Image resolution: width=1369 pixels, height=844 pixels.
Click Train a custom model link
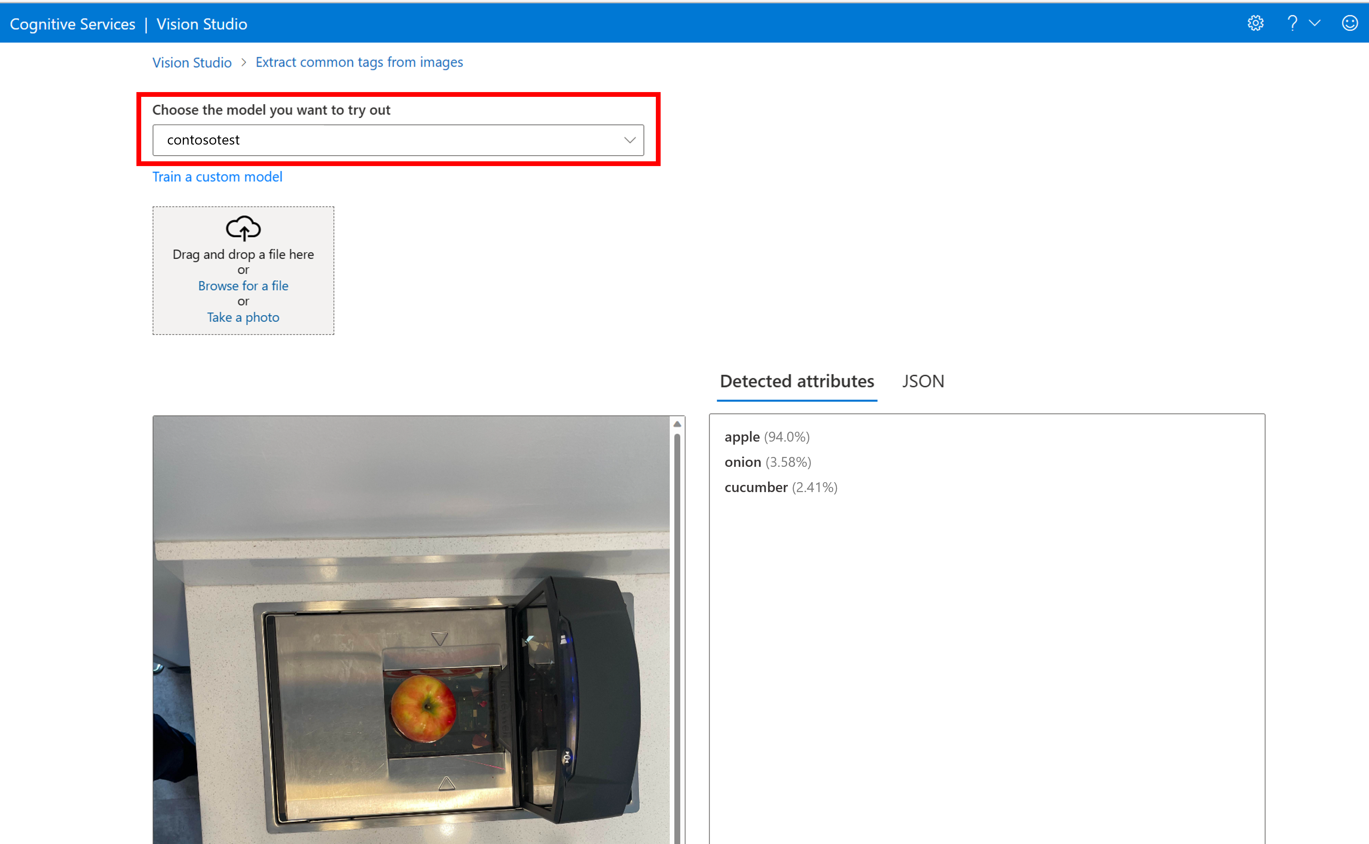[x=217, y=177]
